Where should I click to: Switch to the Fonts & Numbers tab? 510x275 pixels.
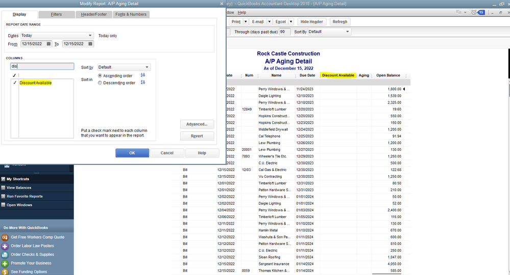131,14
